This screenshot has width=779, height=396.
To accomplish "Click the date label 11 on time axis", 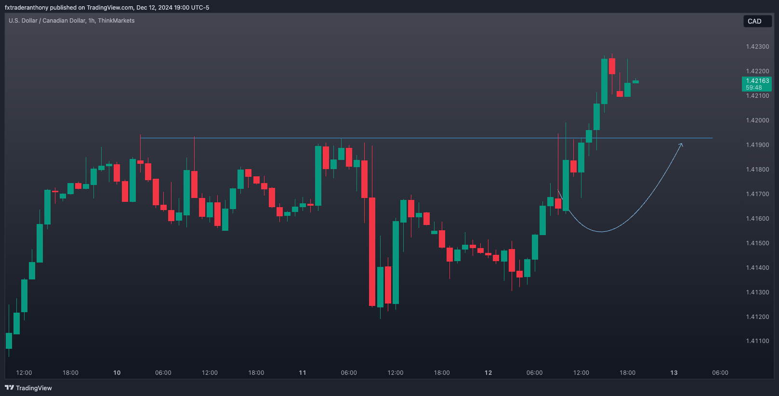I will [x=303, y=373].
